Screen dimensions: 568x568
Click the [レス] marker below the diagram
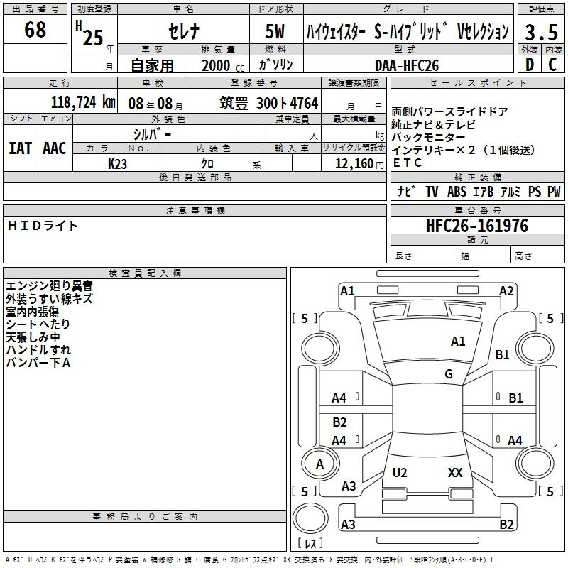310,545
